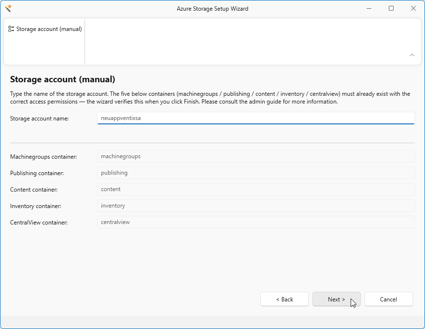Go back with the < Back button
The width and height of the screenshot is (425, 329).
click(x=284, y=299)
